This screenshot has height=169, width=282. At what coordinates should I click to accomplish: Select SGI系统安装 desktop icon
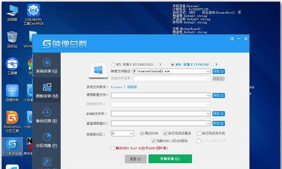(x=12, y=147)
